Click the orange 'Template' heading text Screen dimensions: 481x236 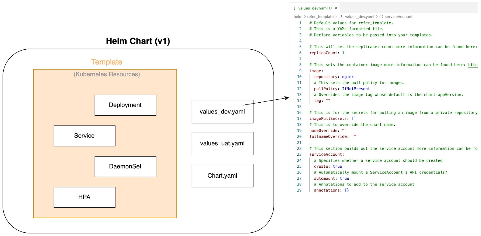(107, 62)
